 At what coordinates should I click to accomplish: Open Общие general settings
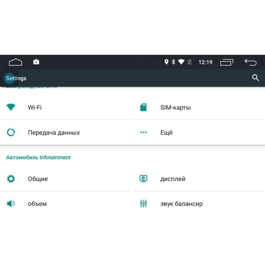(x=66, y=179)
